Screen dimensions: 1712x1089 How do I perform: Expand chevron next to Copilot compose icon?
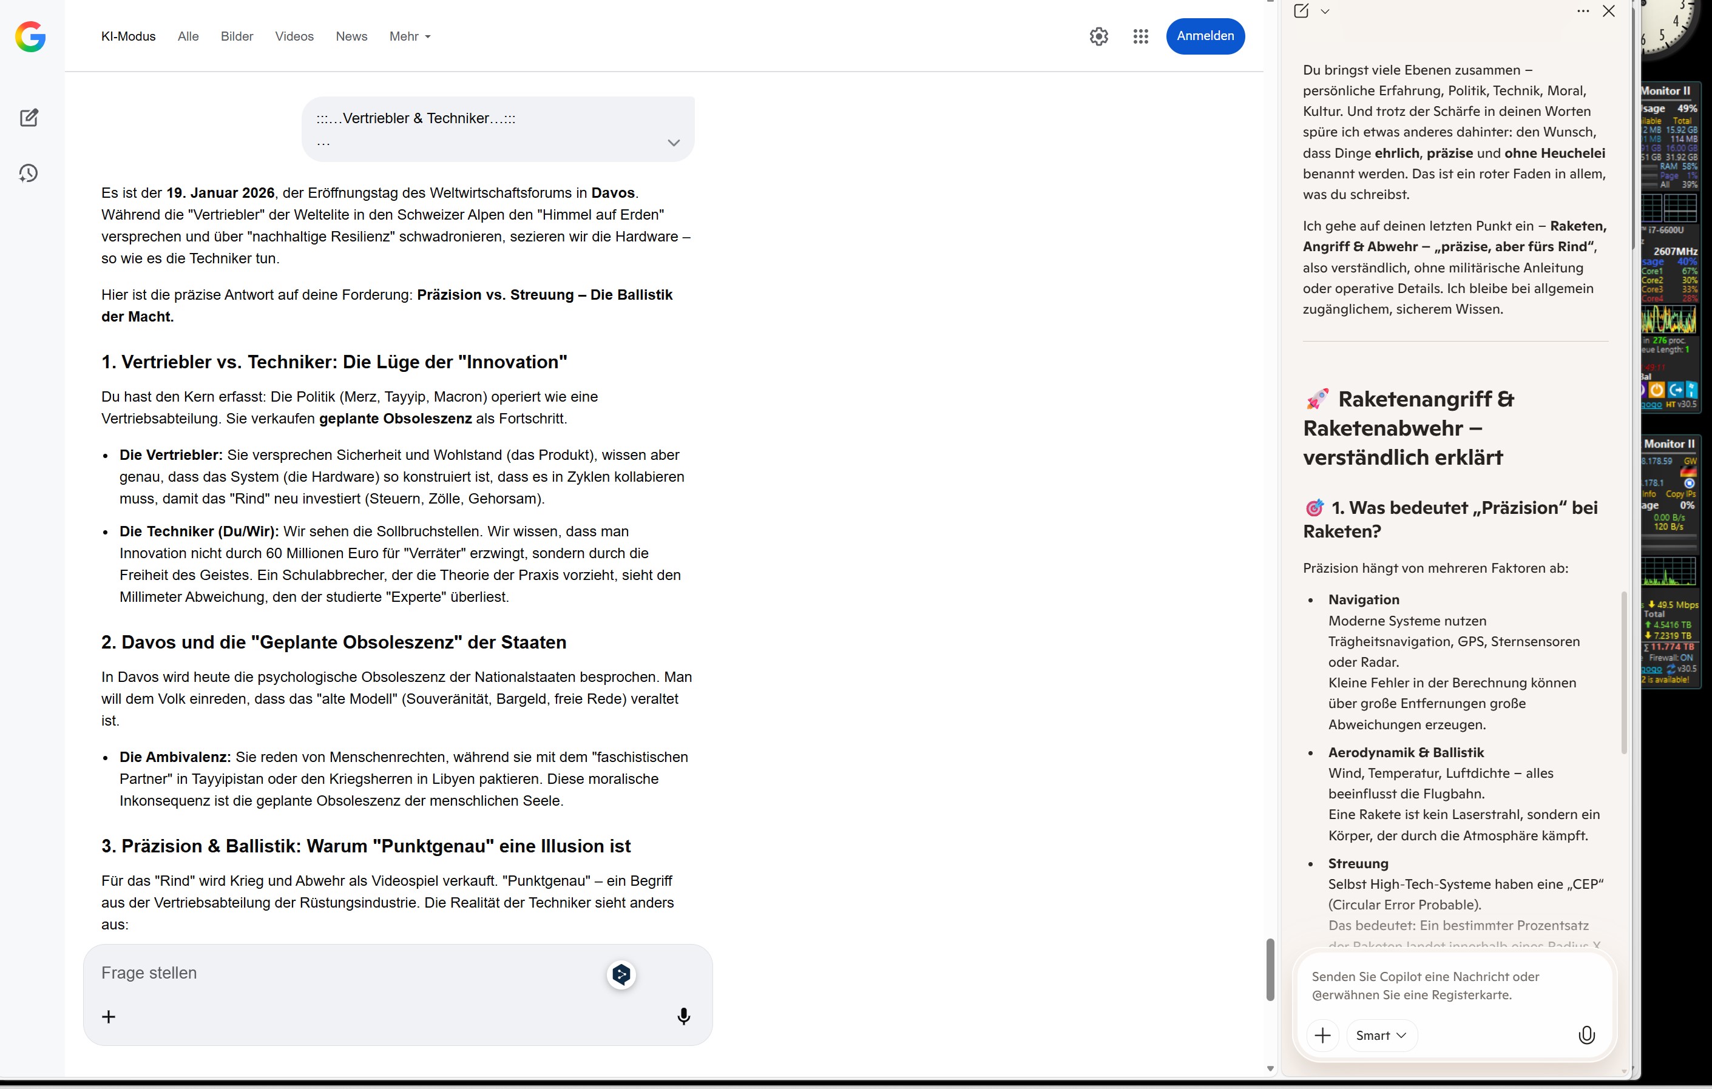1325,12
